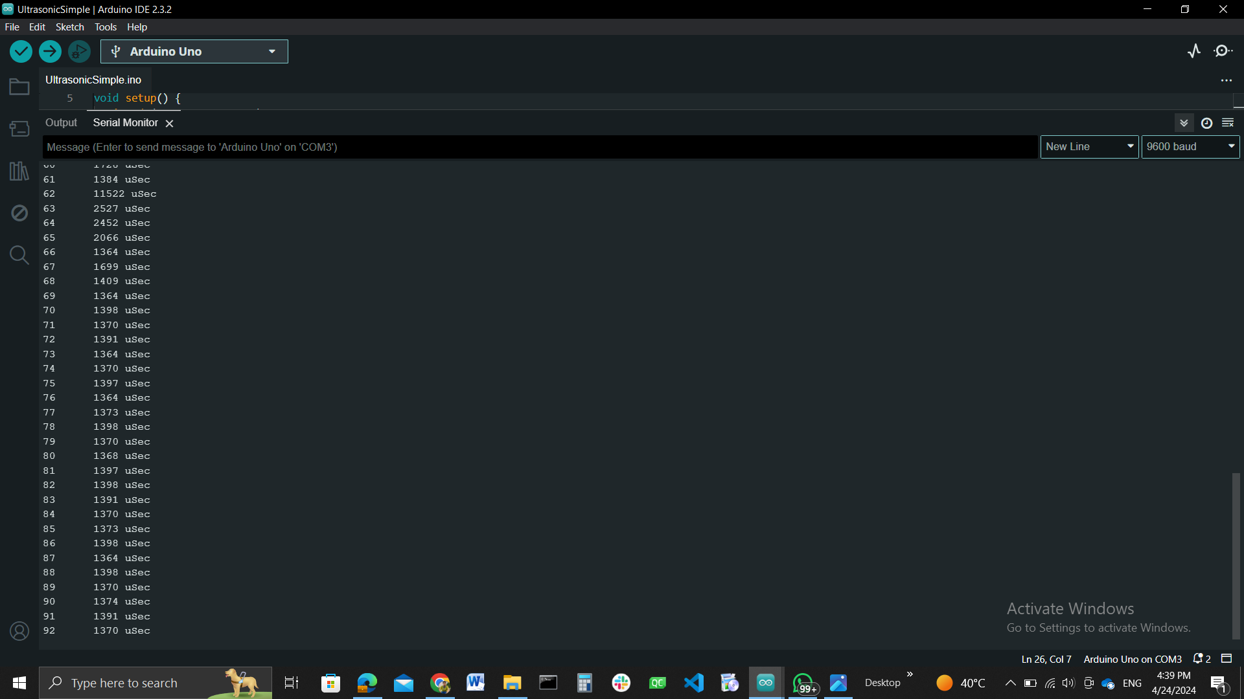Open the Sketchbook folder sidebar icon

click(19, 87)
